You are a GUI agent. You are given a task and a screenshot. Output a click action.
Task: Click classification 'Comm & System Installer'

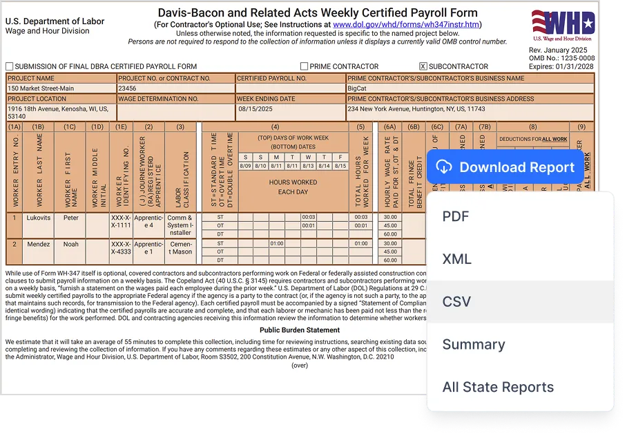pos(180,225)
